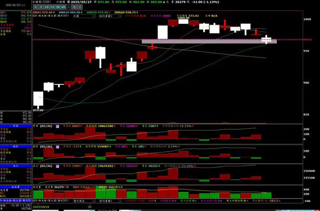Click the purple list icon in 法人 panel
320x211 pixels.
(x=58, y=166)
